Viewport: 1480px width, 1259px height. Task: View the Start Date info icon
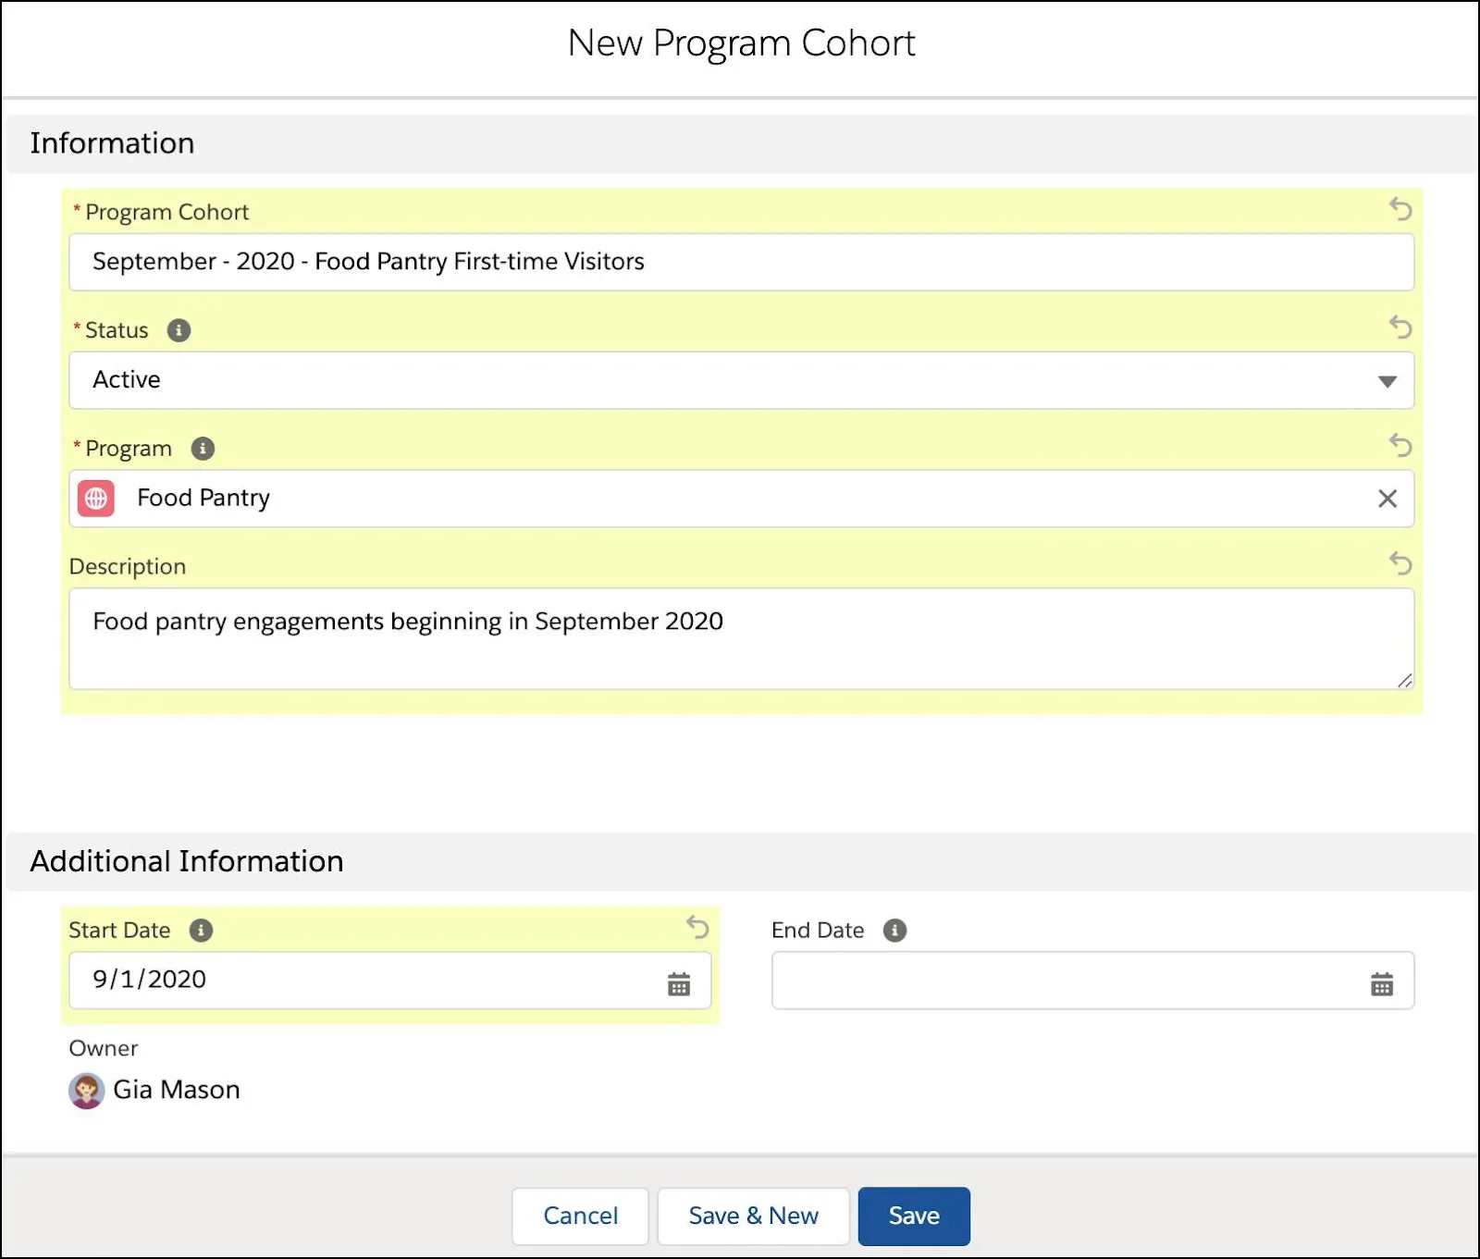pos(203,931)
